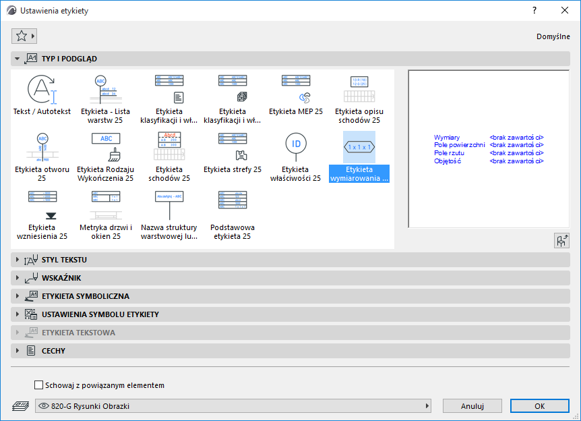Choose Etykieta właściwości 25 ID label
Viewport: 581px width, 421px height.
pyautogui.click(x=296, y=157)
